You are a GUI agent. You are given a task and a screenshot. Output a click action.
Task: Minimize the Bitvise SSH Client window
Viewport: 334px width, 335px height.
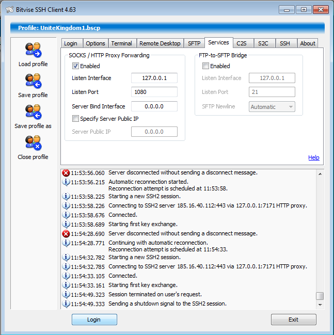coord(287,10)
